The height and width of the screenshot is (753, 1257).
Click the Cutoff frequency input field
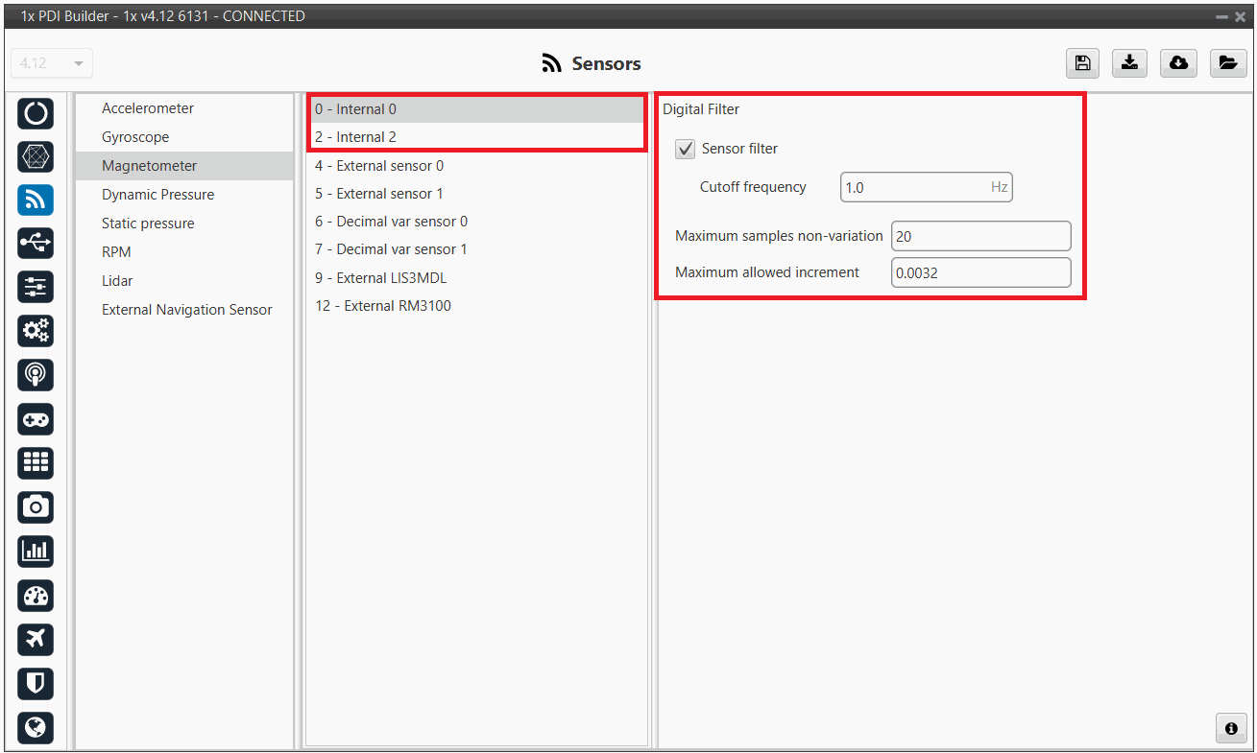click(x=914, y=188)
